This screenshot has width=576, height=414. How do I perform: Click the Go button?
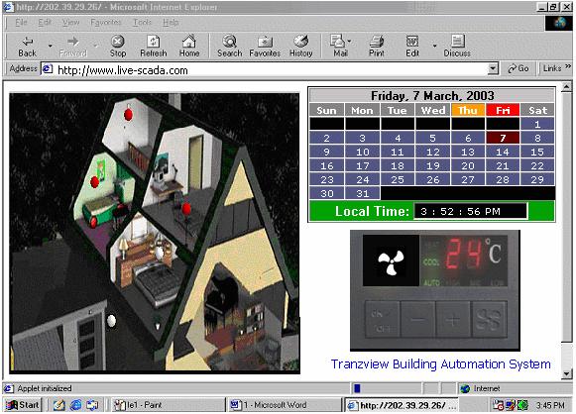click(518, 68)
